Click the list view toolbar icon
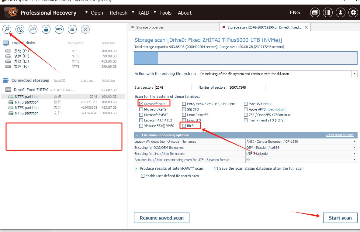The image size is (360, 232). pos(72,29)
